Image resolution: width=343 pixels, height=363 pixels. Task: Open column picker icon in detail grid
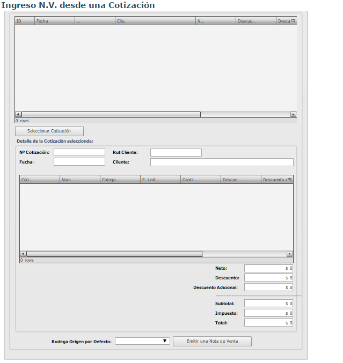point(290,180)
